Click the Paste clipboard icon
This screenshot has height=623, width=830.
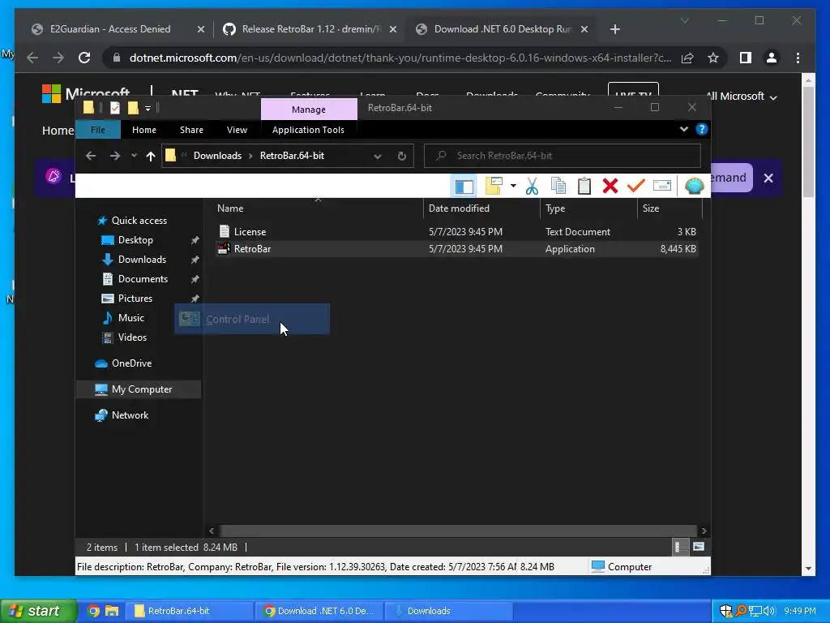click(x=584, y=186)
